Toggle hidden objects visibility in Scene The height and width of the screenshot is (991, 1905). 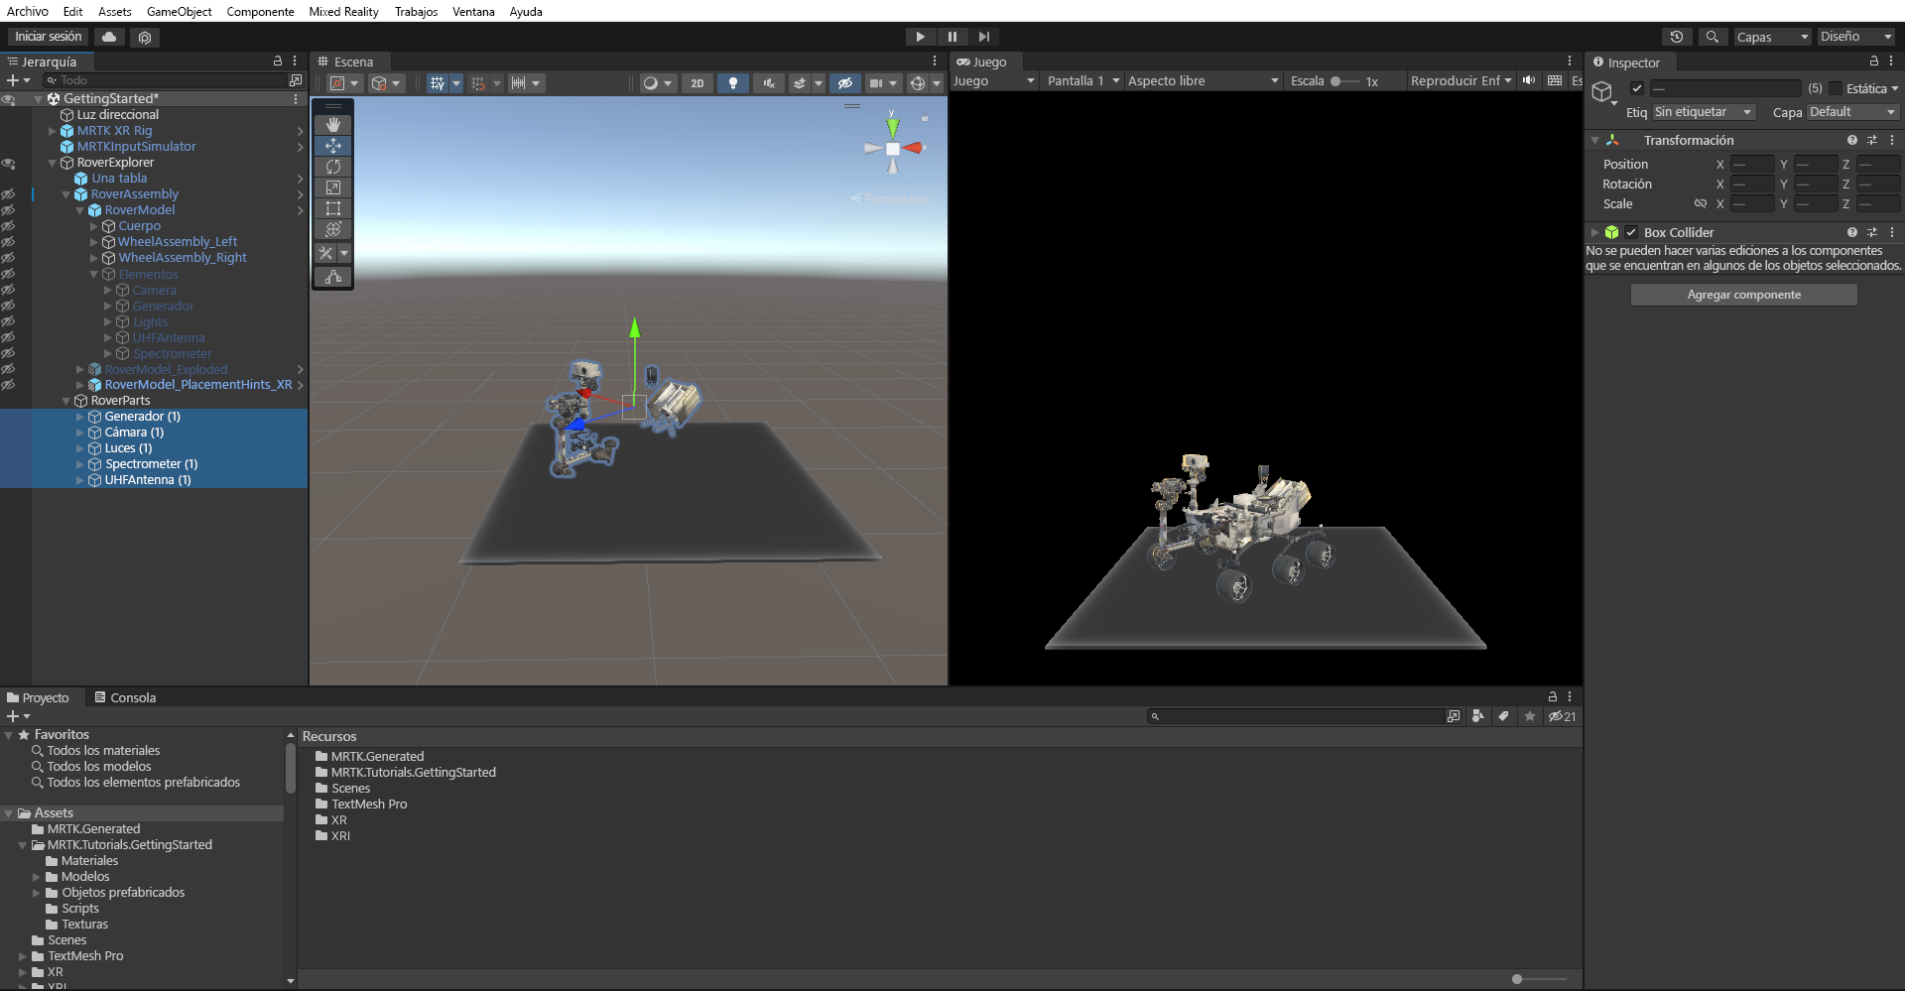pyautogui.click(x=844, y=83)
